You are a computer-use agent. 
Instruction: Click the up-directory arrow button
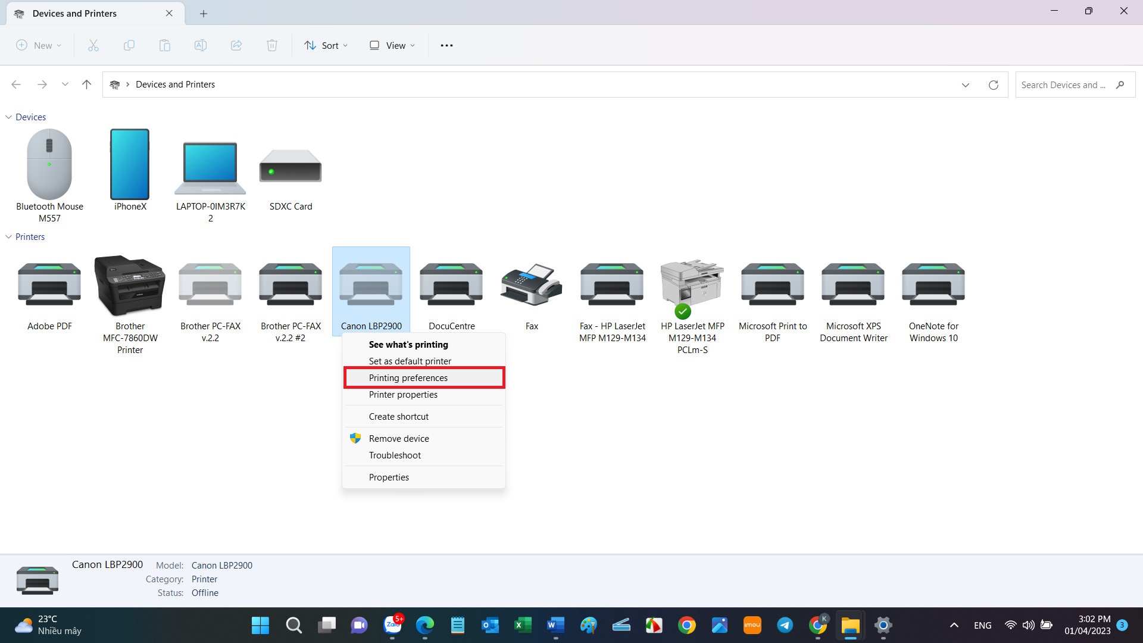click(86, 85)
